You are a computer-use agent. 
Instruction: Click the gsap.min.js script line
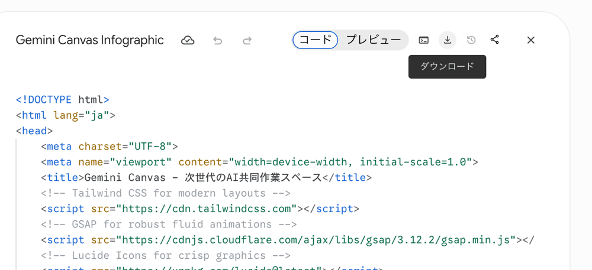click(x=288, y=240)
